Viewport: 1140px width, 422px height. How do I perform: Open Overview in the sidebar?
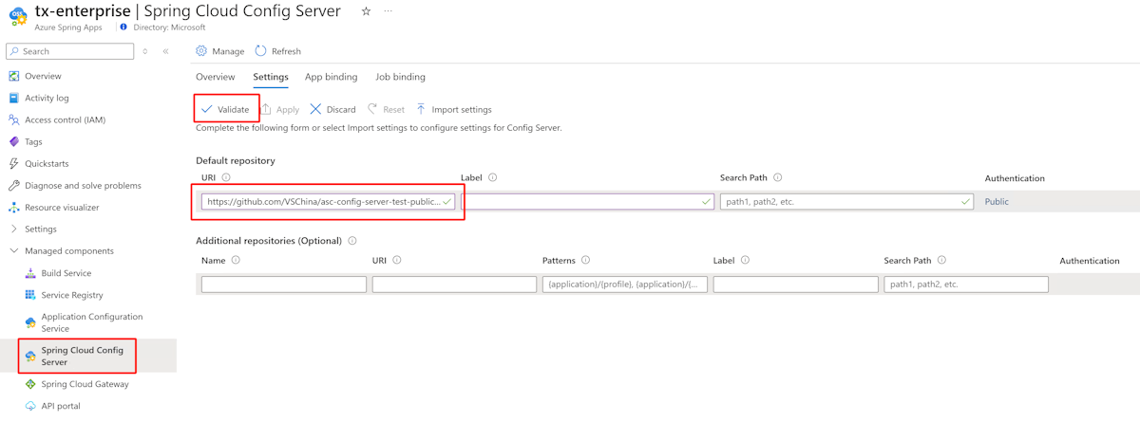pos(43,76)
